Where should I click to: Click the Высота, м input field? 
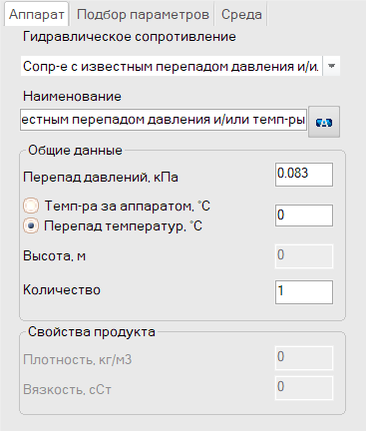[304, 256]
